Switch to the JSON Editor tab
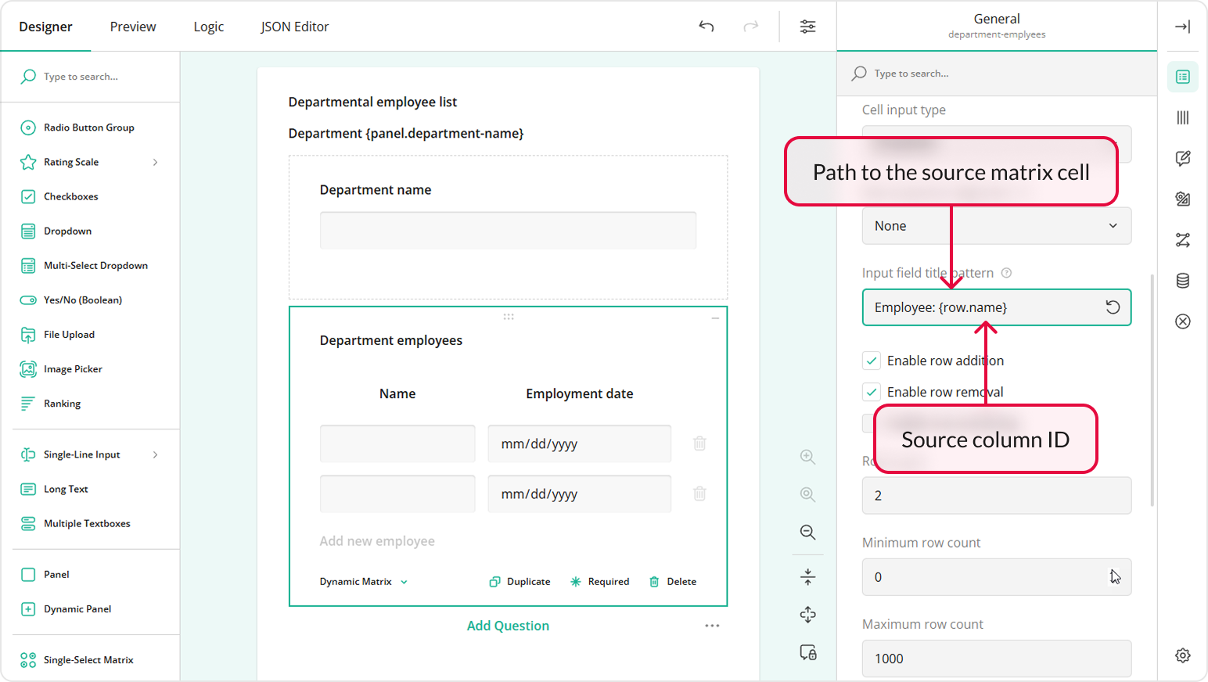This screenshot has width=1208, height=682. (x=295, y=26)
